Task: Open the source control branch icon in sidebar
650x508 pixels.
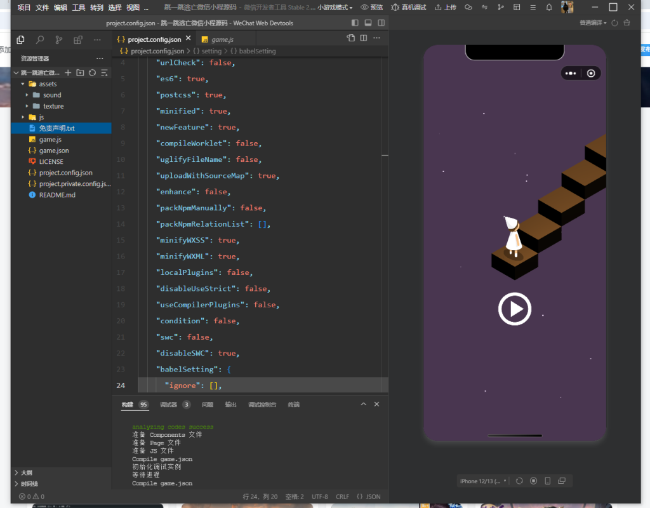Action: click(59, 40)
